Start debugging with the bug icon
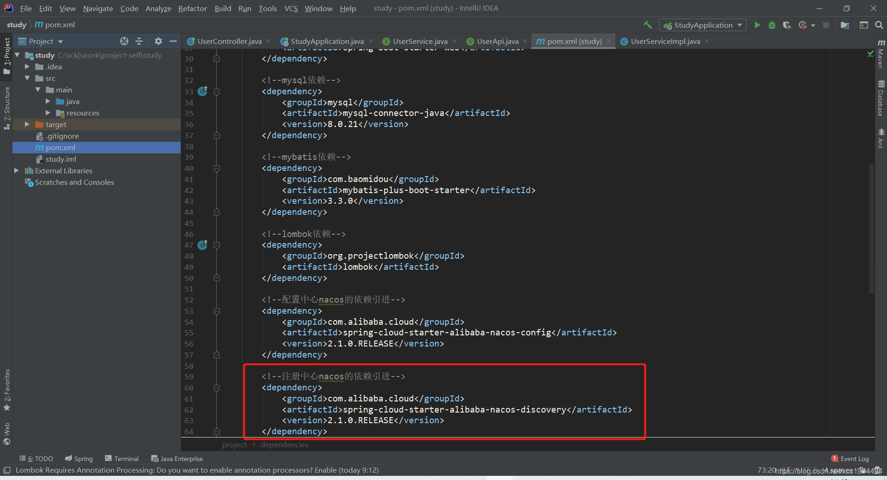This screenshot has height=480, width=887. point(772,25)
